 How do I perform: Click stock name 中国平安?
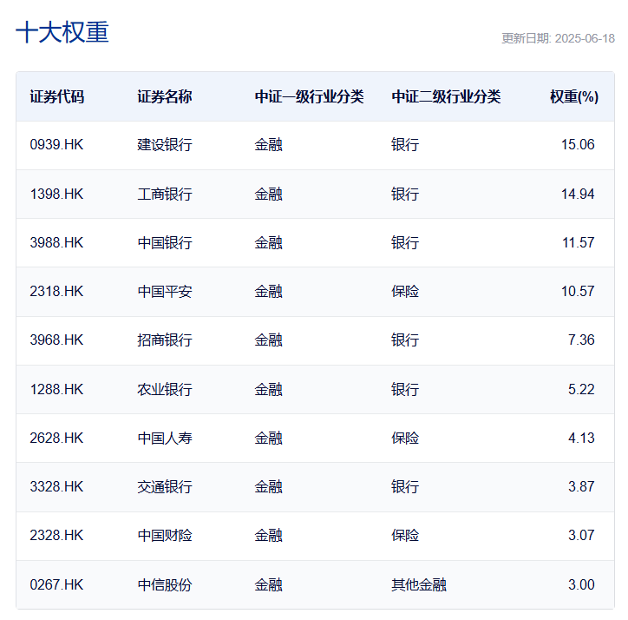pos(165,291)
